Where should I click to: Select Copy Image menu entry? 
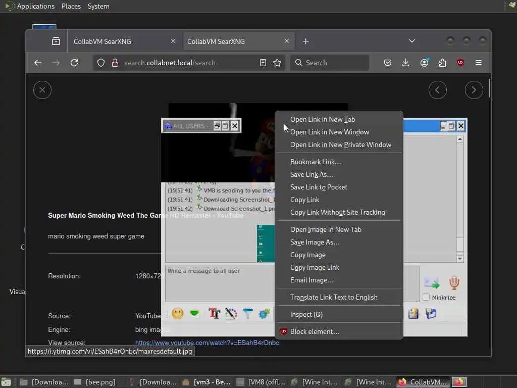pos(339,255)
